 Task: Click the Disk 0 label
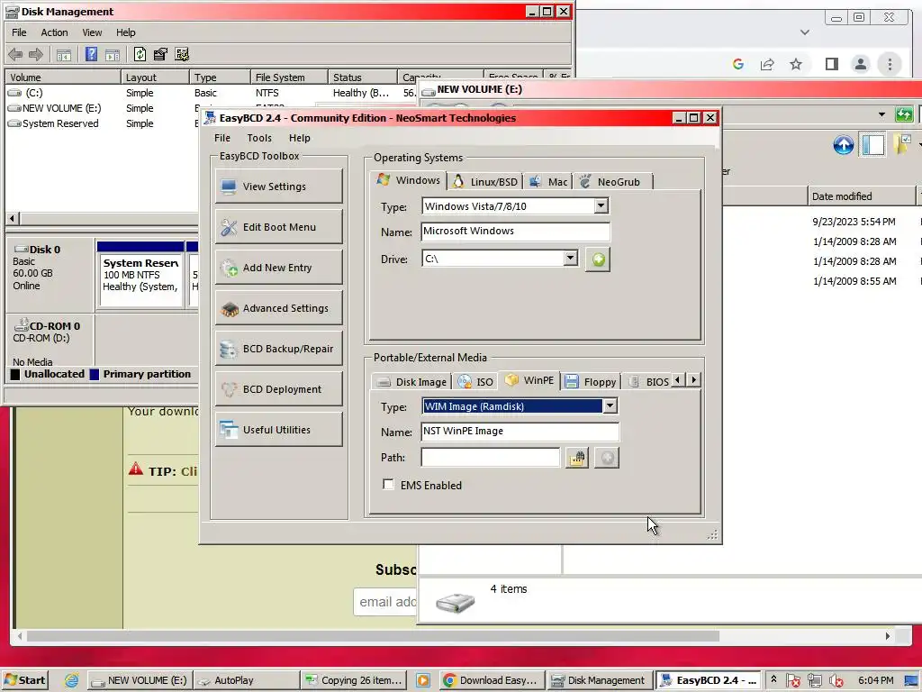(x=45, y=250)
